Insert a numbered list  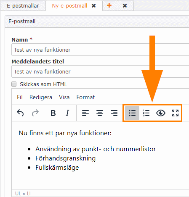(146, 113)
